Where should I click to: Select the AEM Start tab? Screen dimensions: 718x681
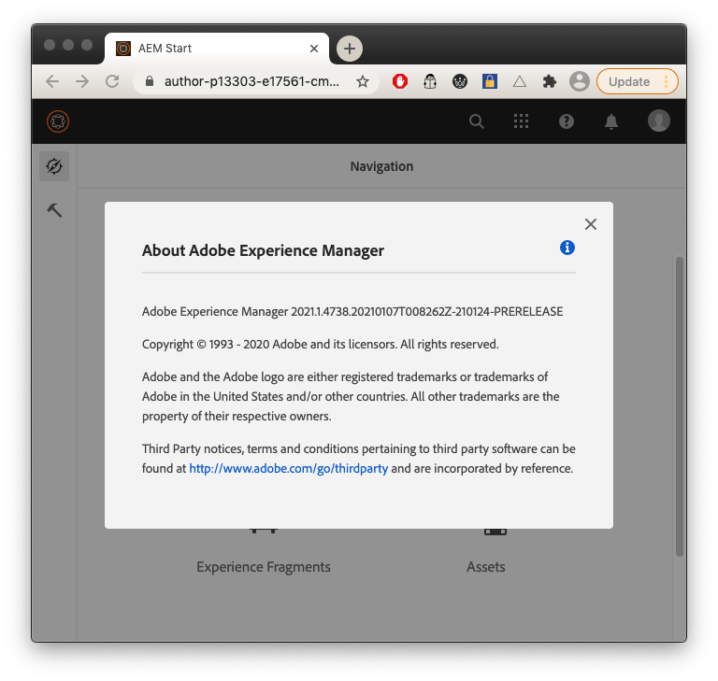coord(217,48)
